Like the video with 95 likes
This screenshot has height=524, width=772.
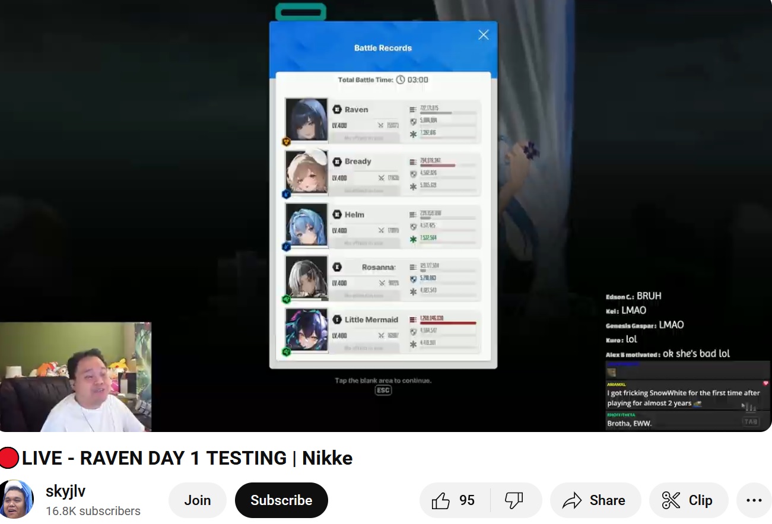[x=454, y=500]
